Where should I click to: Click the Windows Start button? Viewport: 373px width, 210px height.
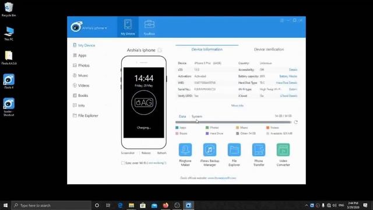(x=5, y=205)
